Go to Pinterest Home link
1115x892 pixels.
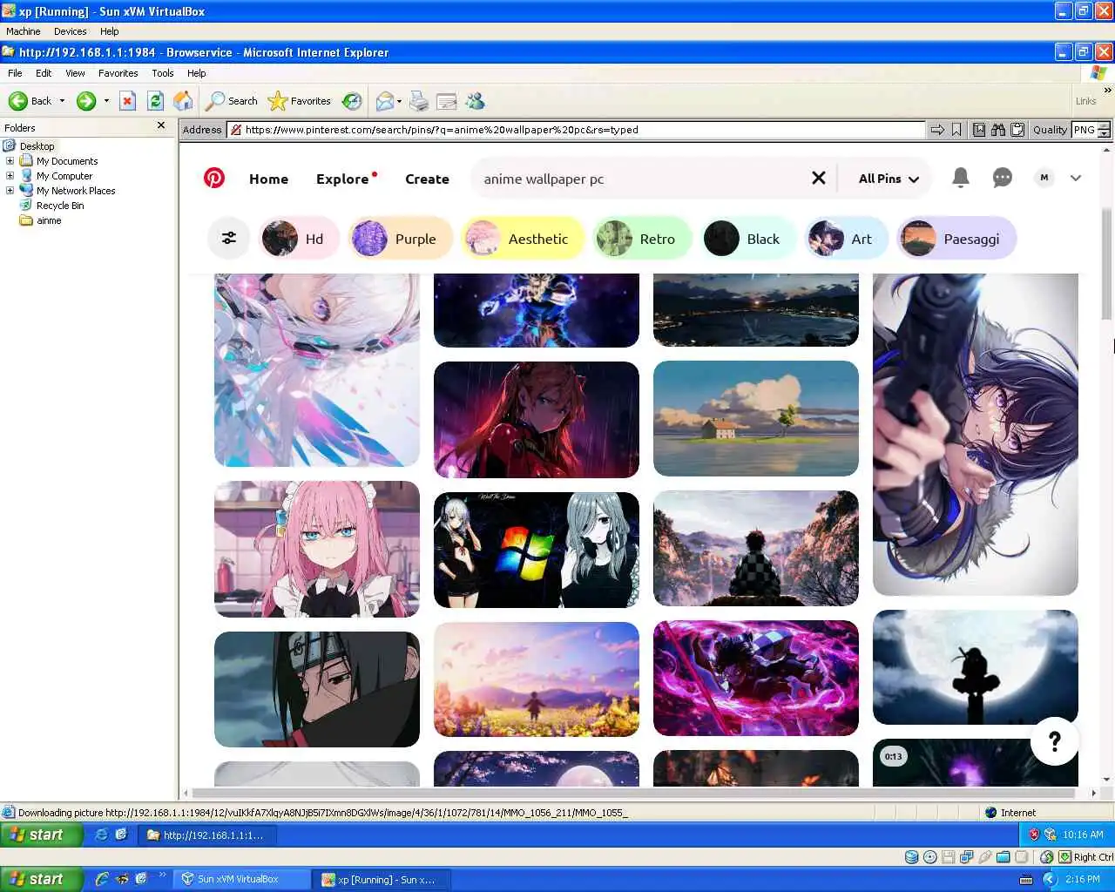pos(268,179)
